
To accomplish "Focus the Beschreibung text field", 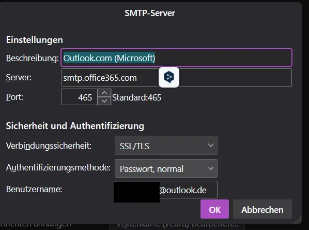I will (176, 58).
